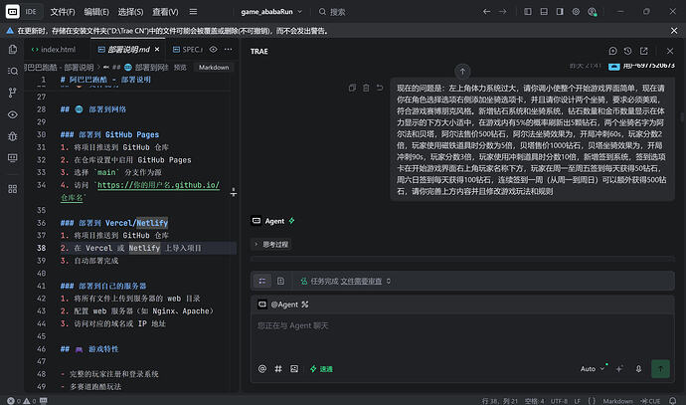
Task: Open the Extensions grid icon in sidebar
Action: coord(13,189)
